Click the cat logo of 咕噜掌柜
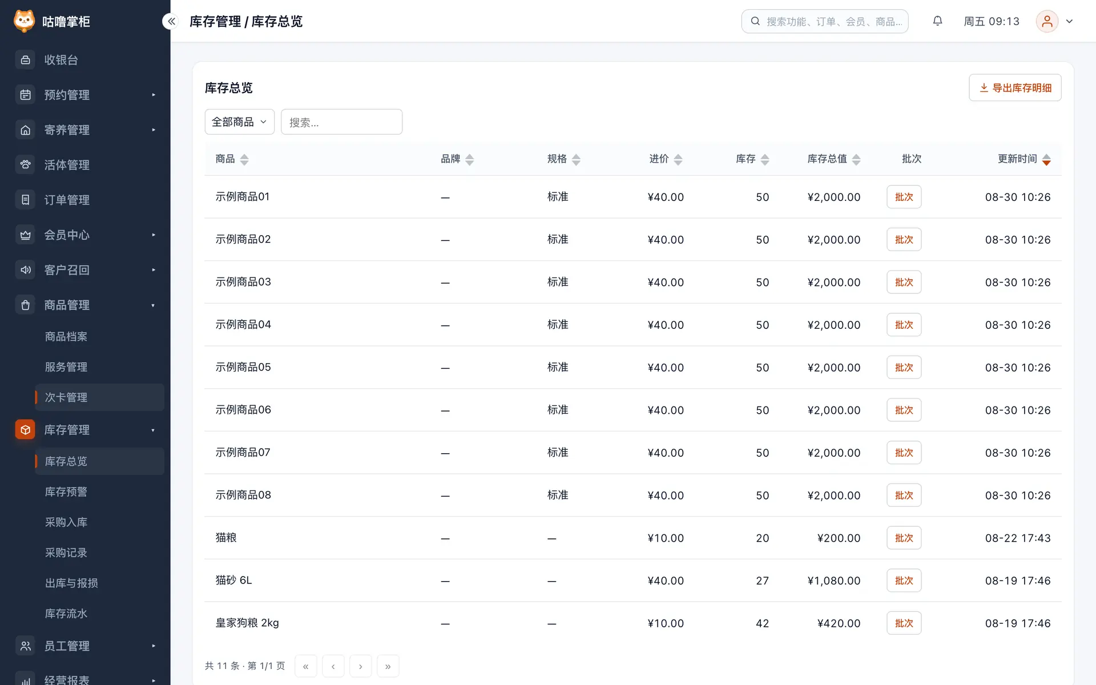 tap(24, 21)
